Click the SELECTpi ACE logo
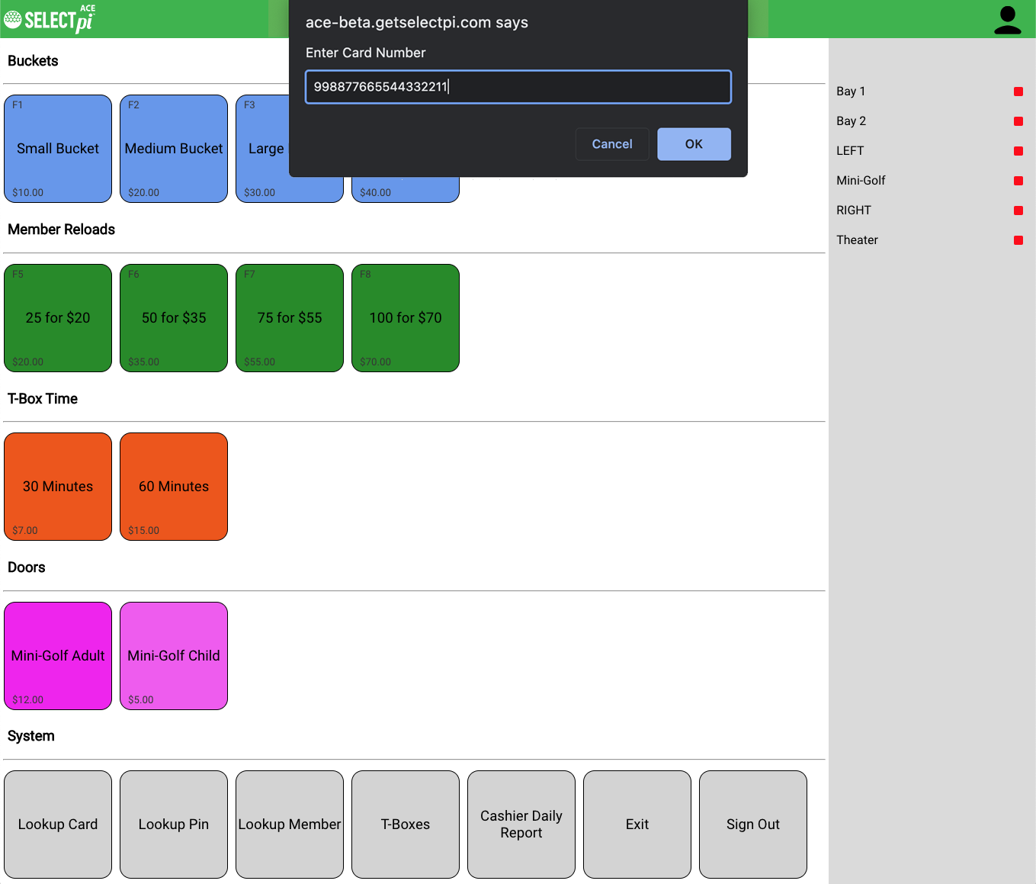Screen dimensions: 1036x884 [x=50, y=19]
